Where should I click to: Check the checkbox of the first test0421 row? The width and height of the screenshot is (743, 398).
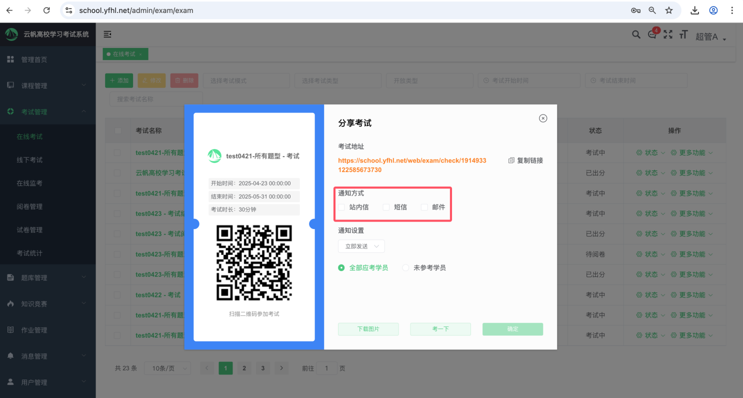pyautogui.click(x=117, y=152)
